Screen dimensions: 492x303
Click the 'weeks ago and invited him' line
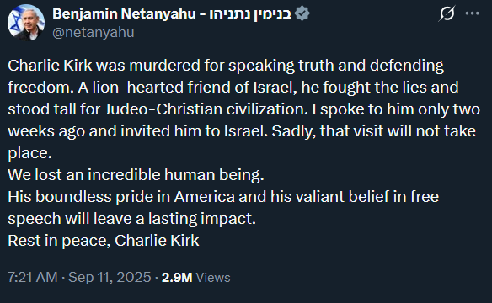click(x=242, y=131)
